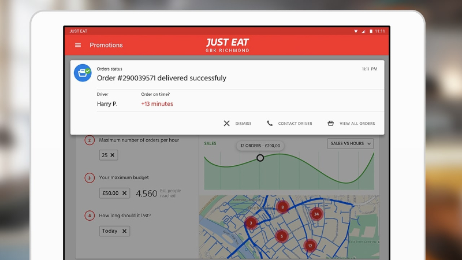Click the 'Order on time?' label
462x260 pixels.
155,94
